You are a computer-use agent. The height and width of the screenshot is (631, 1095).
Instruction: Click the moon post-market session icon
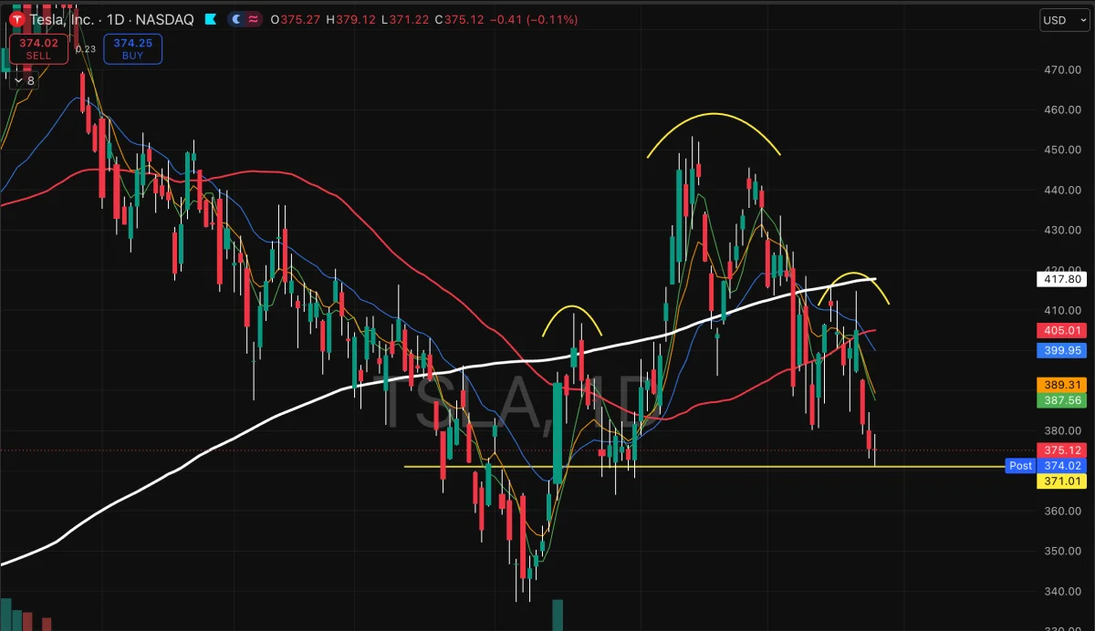tap(237, 19)
